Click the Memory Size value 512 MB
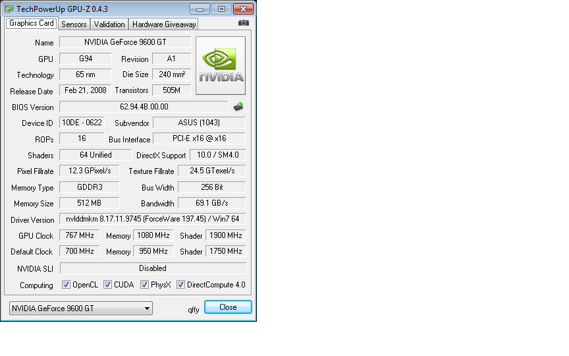This screenshot has width=569, height=356. tap(90, 203)
